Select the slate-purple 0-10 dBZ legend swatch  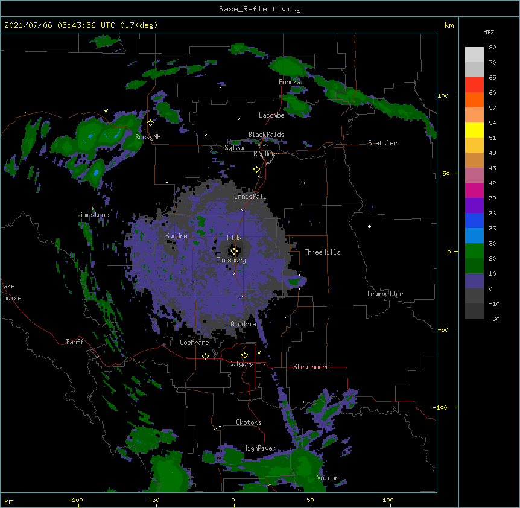click(x=474, y=281)
